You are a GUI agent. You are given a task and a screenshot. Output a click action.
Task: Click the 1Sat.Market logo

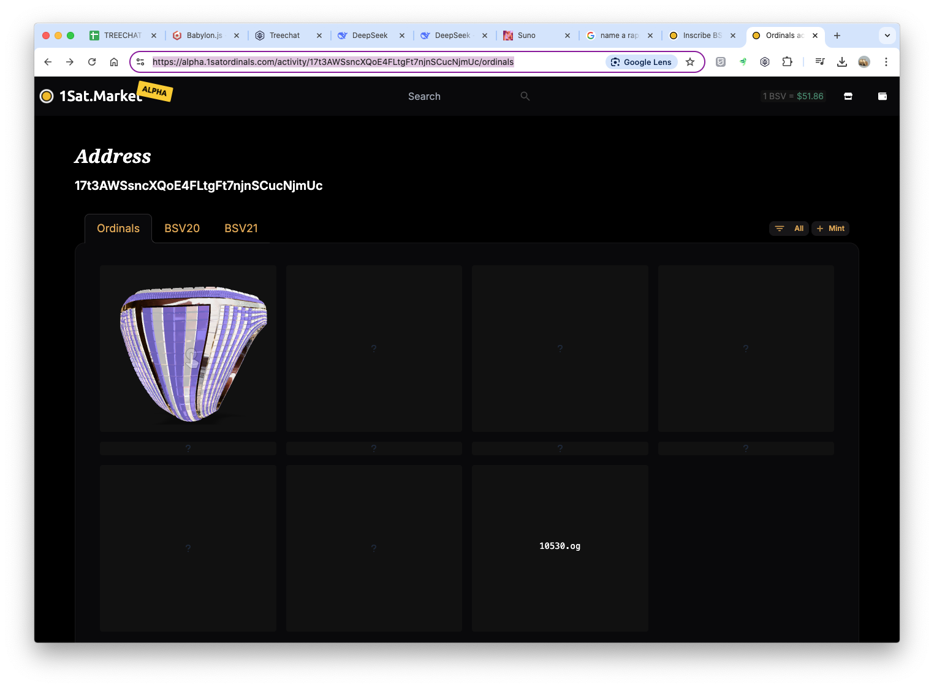click(106, 94)
